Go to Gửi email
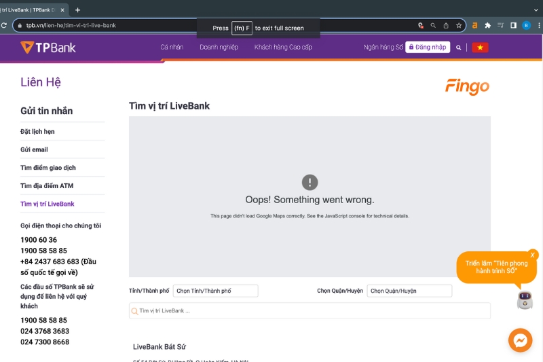Viewport: 543px width, 362px height. point(34,149)
